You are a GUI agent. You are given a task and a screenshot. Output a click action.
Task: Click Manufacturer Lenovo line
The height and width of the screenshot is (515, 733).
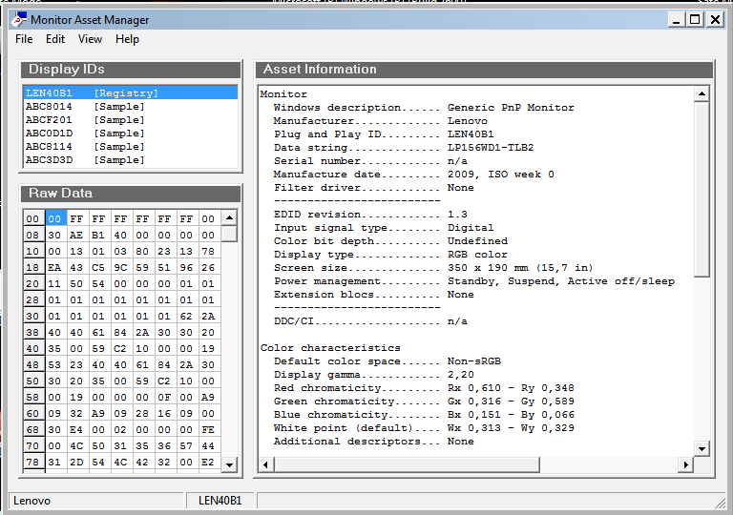coord(381,121)
